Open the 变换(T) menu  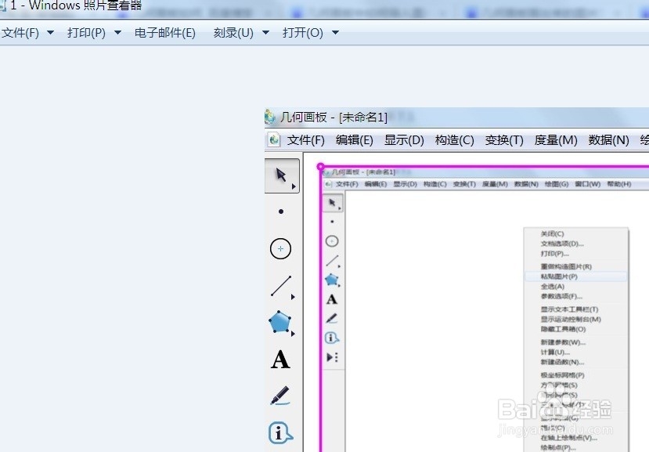(x=504, y=140)
